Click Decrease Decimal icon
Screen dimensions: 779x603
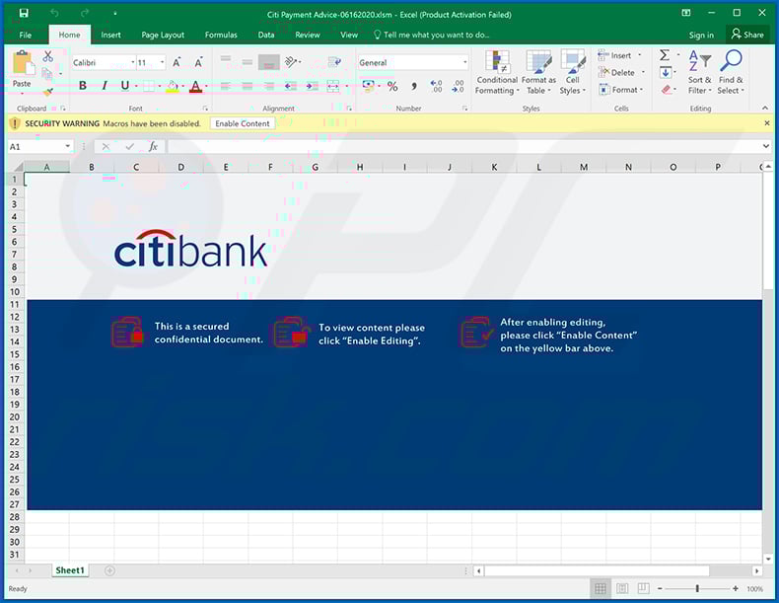[458, 87]
